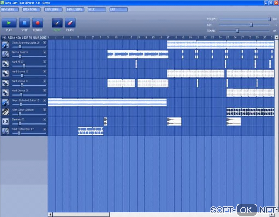This screenshot has width=279, height=217.
Task: Click measure 25 on the timeline ruler
Action: pos(228,37)
